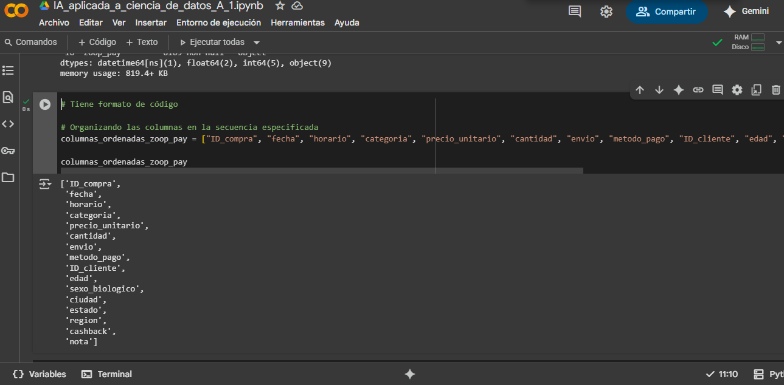Open the code snippets sidebar icon

[8, 124]
